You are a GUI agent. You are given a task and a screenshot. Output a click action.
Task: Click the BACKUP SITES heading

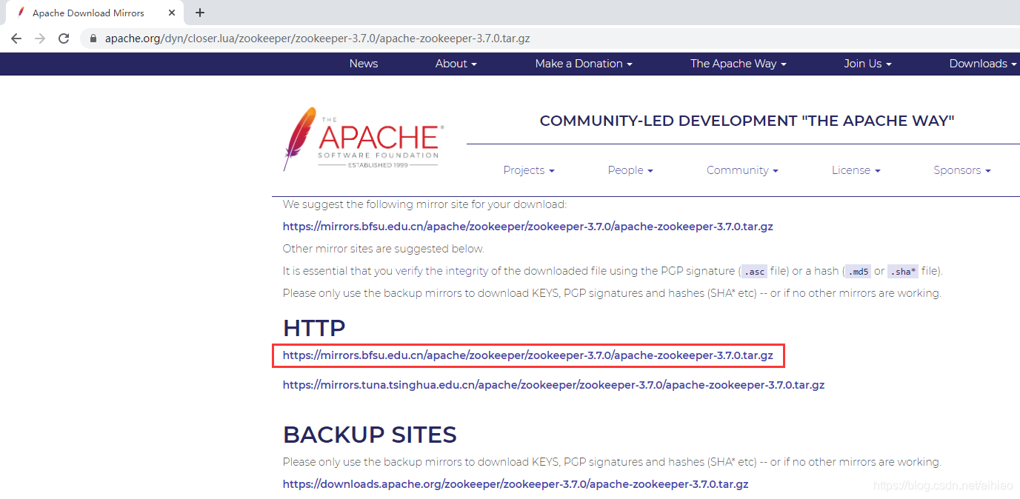[x=370, y=435]
